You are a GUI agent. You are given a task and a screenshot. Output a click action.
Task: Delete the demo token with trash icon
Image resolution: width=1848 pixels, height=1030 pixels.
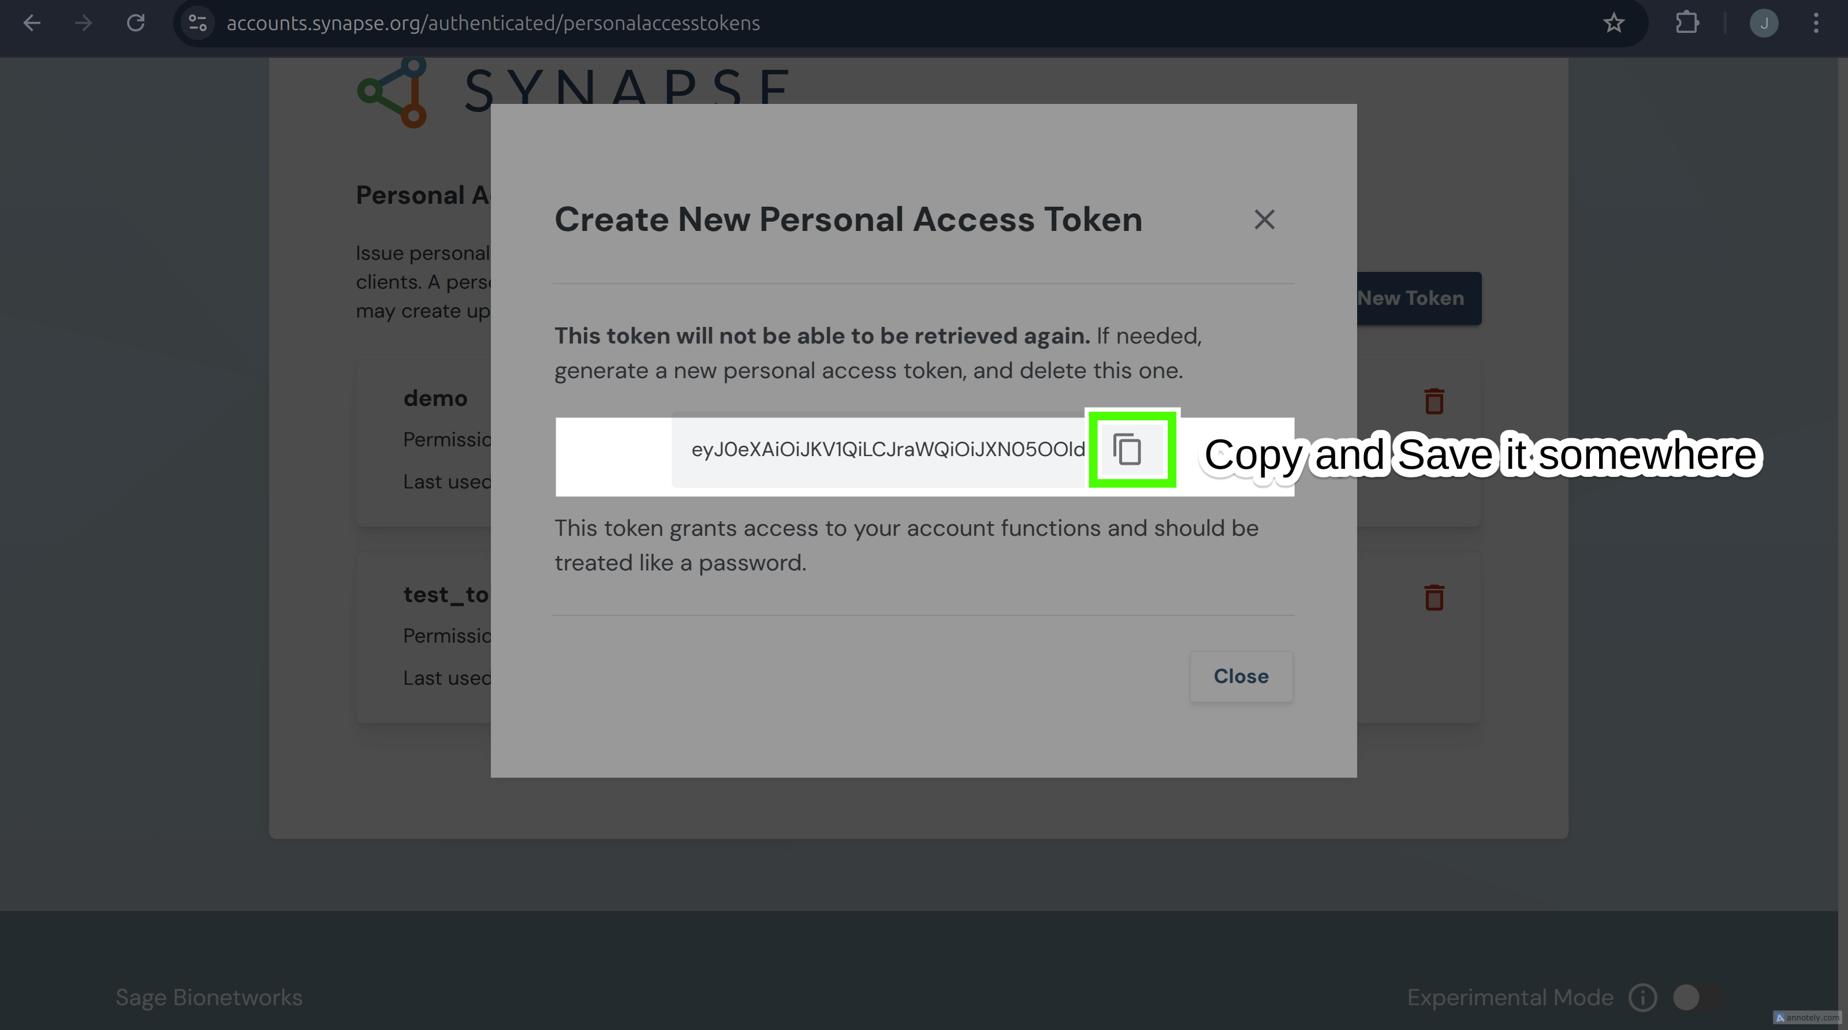coord(1434,401)
